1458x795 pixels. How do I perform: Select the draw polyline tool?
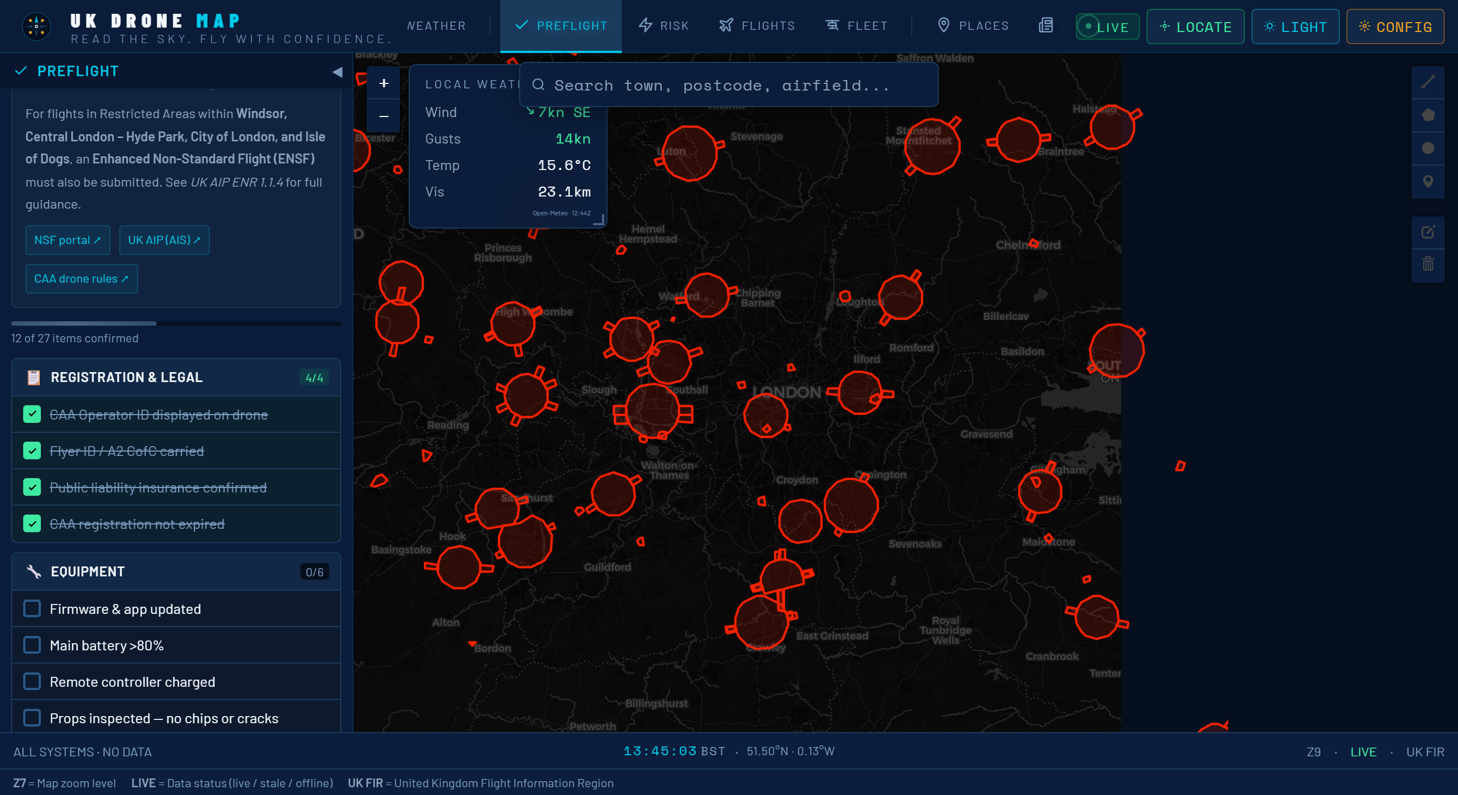tap(1428, 83)
